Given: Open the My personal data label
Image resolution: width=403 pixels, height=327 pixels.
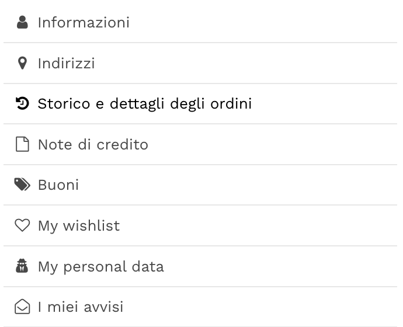Looking at the screenshot, I should (100, 266).
